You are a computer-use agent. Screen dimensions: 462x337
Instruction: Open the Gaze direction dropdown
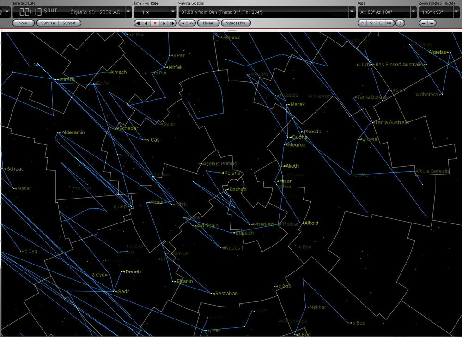pyautogui.click(x=413, y=12)
